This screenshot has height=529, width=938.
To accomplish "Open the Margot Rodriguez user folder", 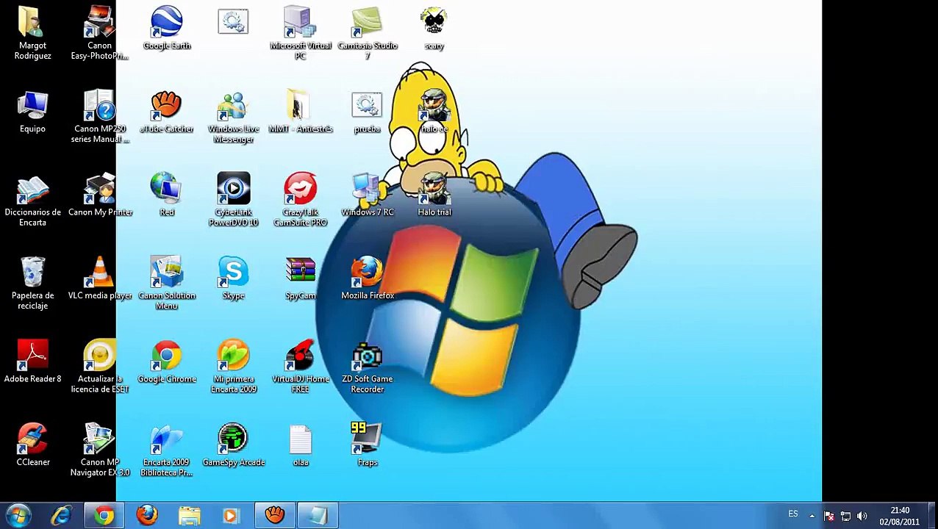I will pyautogui.click(x=32, y=33).
